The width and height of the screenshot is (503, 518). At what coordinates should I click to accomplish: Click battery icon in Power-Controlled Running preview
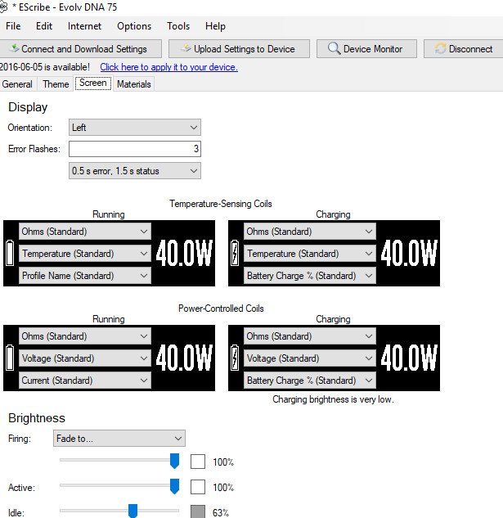pos(11,358)
